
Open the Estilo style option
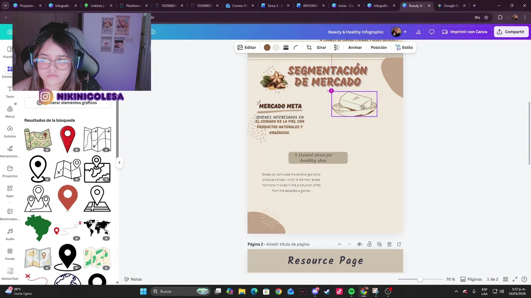coord(404,48)
